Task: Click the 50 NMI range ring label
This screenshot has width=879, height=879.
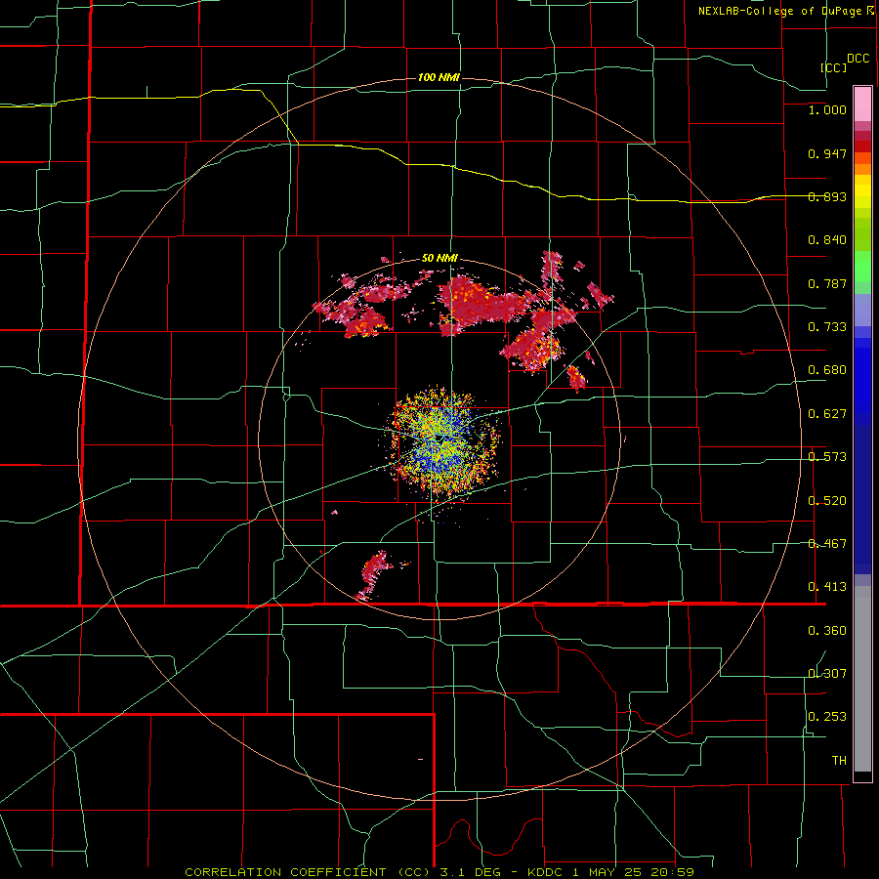Action: tap(439, 259)
